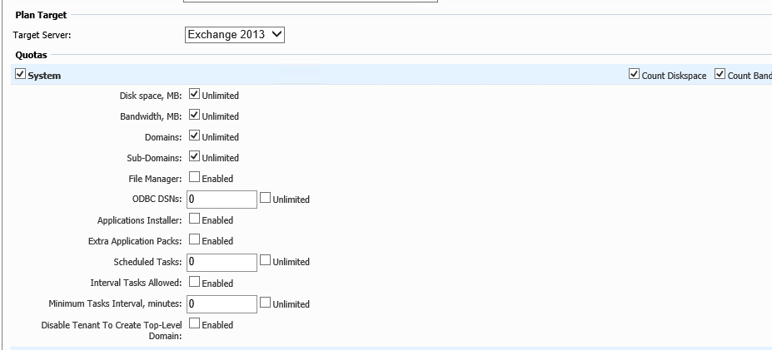This screenshot has height=350, width=772.
Task: Uncheck Unlimited for Domains
Action: tap(195, 136)
